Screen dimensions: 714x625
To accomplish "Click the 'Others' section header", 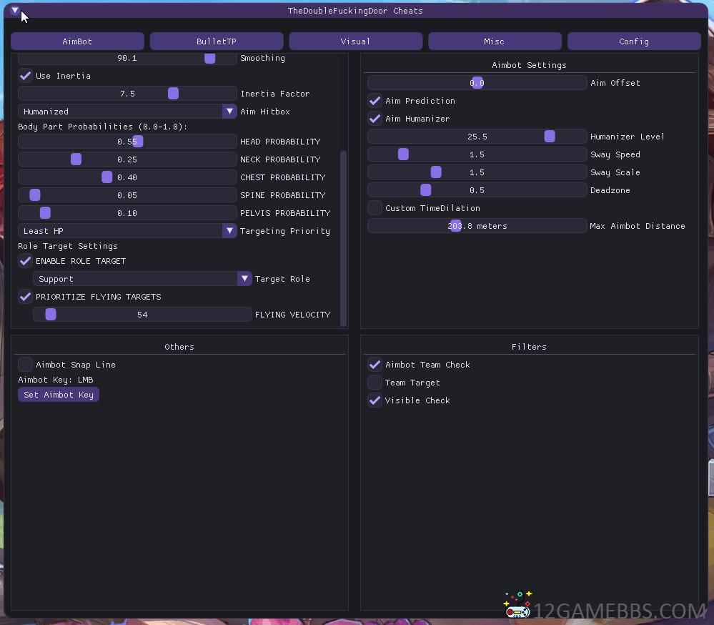I will [x=179, y=347].
